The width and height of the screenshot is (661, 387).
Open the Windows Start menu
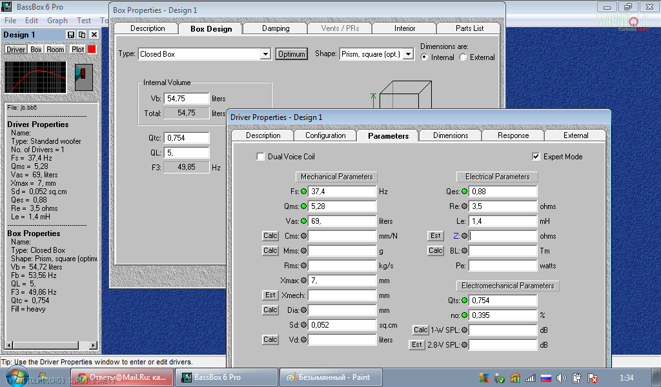coord(17,377)
